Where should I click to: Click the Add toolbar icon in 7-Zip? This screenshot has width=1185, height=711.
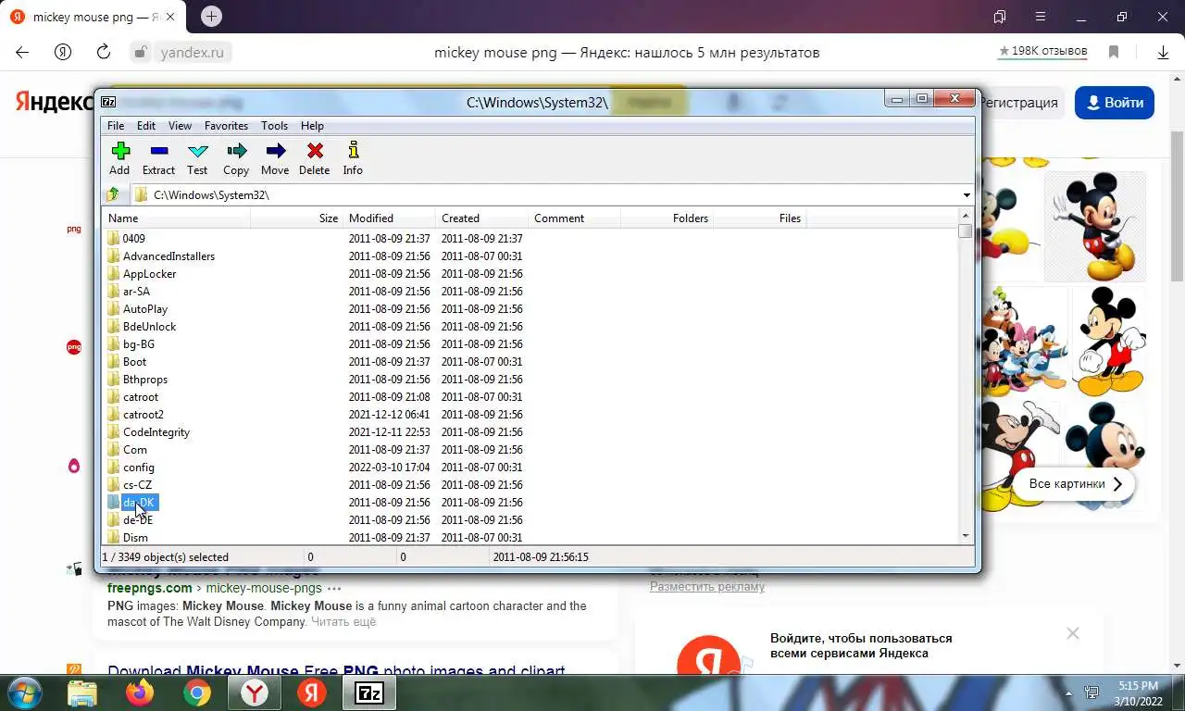[x=119, y=157]
